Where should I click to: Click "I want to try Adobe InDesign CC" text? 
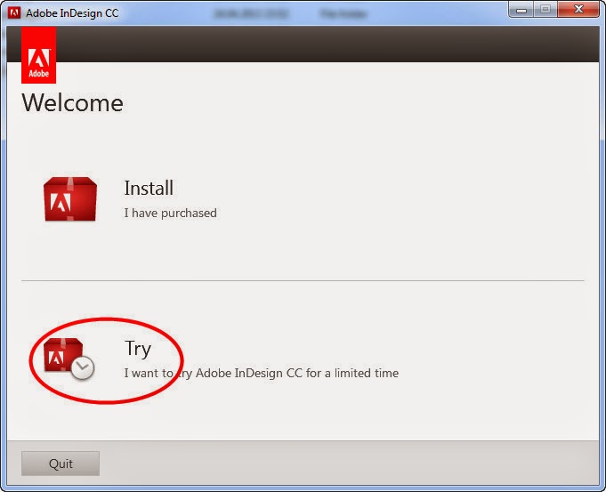[x=213, y=374]
